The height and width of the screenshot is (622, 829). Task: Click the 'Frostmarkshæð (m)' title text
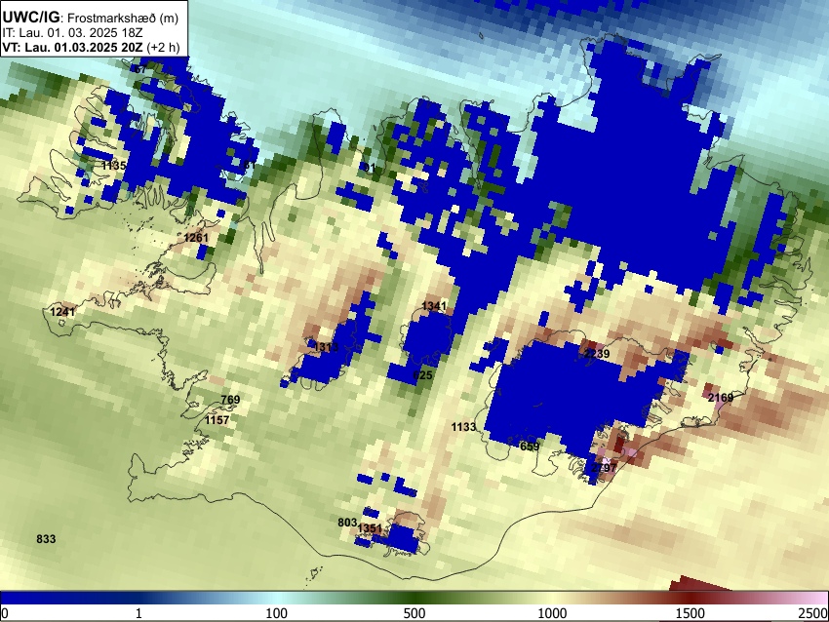123,18
